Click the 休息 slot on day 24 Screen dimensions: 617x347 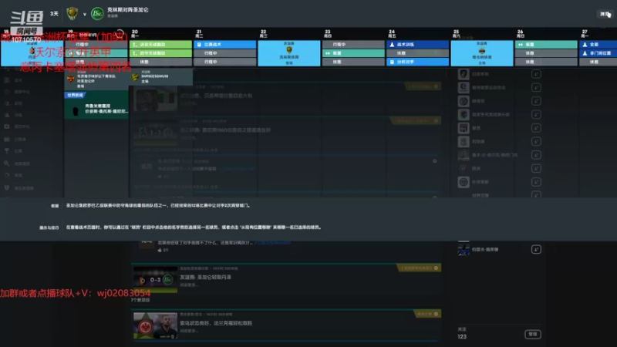coord(417,53)
